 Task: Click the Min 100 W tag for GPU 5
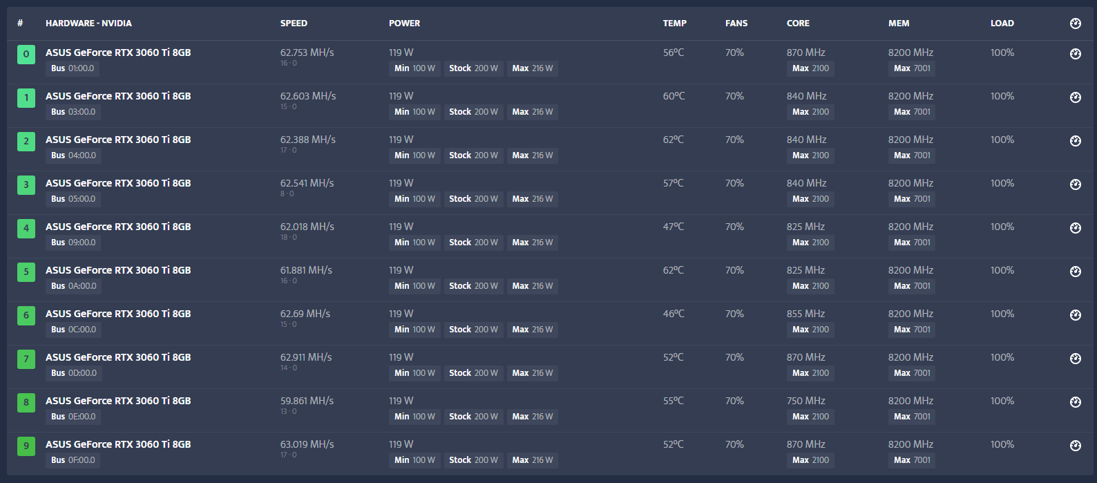(x=414, y=286)
